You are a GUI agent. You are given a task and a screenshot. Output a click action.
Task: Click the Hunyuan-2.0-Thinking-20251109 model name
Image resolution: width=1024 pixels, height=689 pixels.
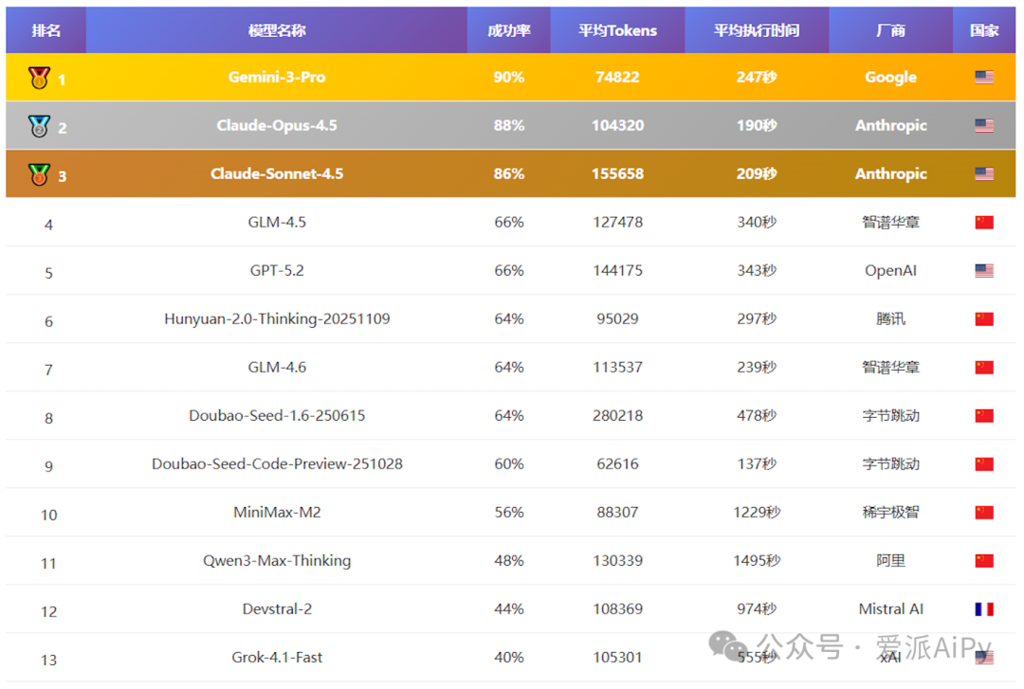click(x=277, y=318)
